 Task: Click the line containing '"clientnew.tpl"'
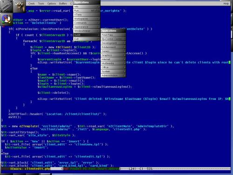[56, 145]
